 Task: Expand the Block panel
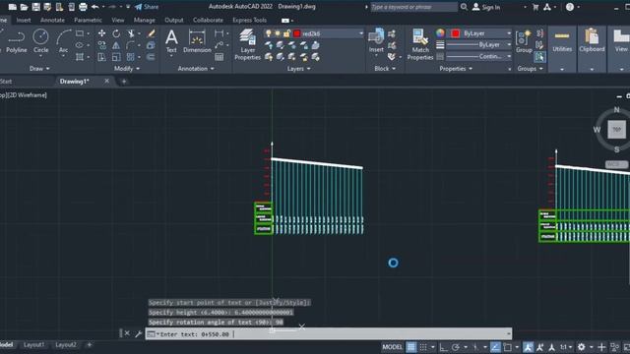click(x=385, y=69)
